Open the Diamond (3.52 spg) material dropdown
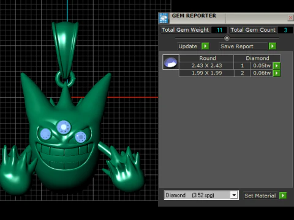 coord(234,195)
